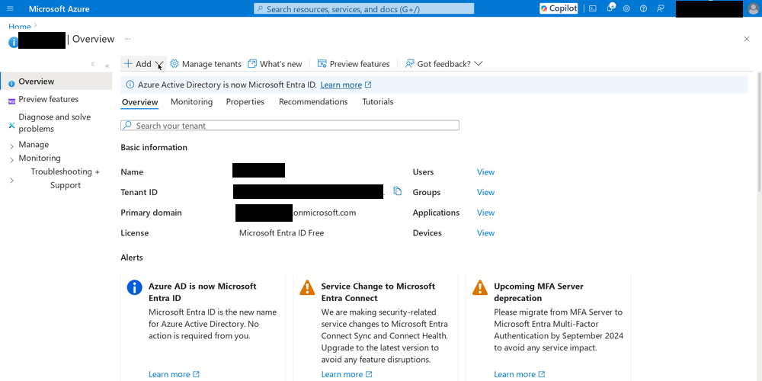Open the Help question mark icon
The height and width of the screenshot is (381, 762).
[643, 8]
